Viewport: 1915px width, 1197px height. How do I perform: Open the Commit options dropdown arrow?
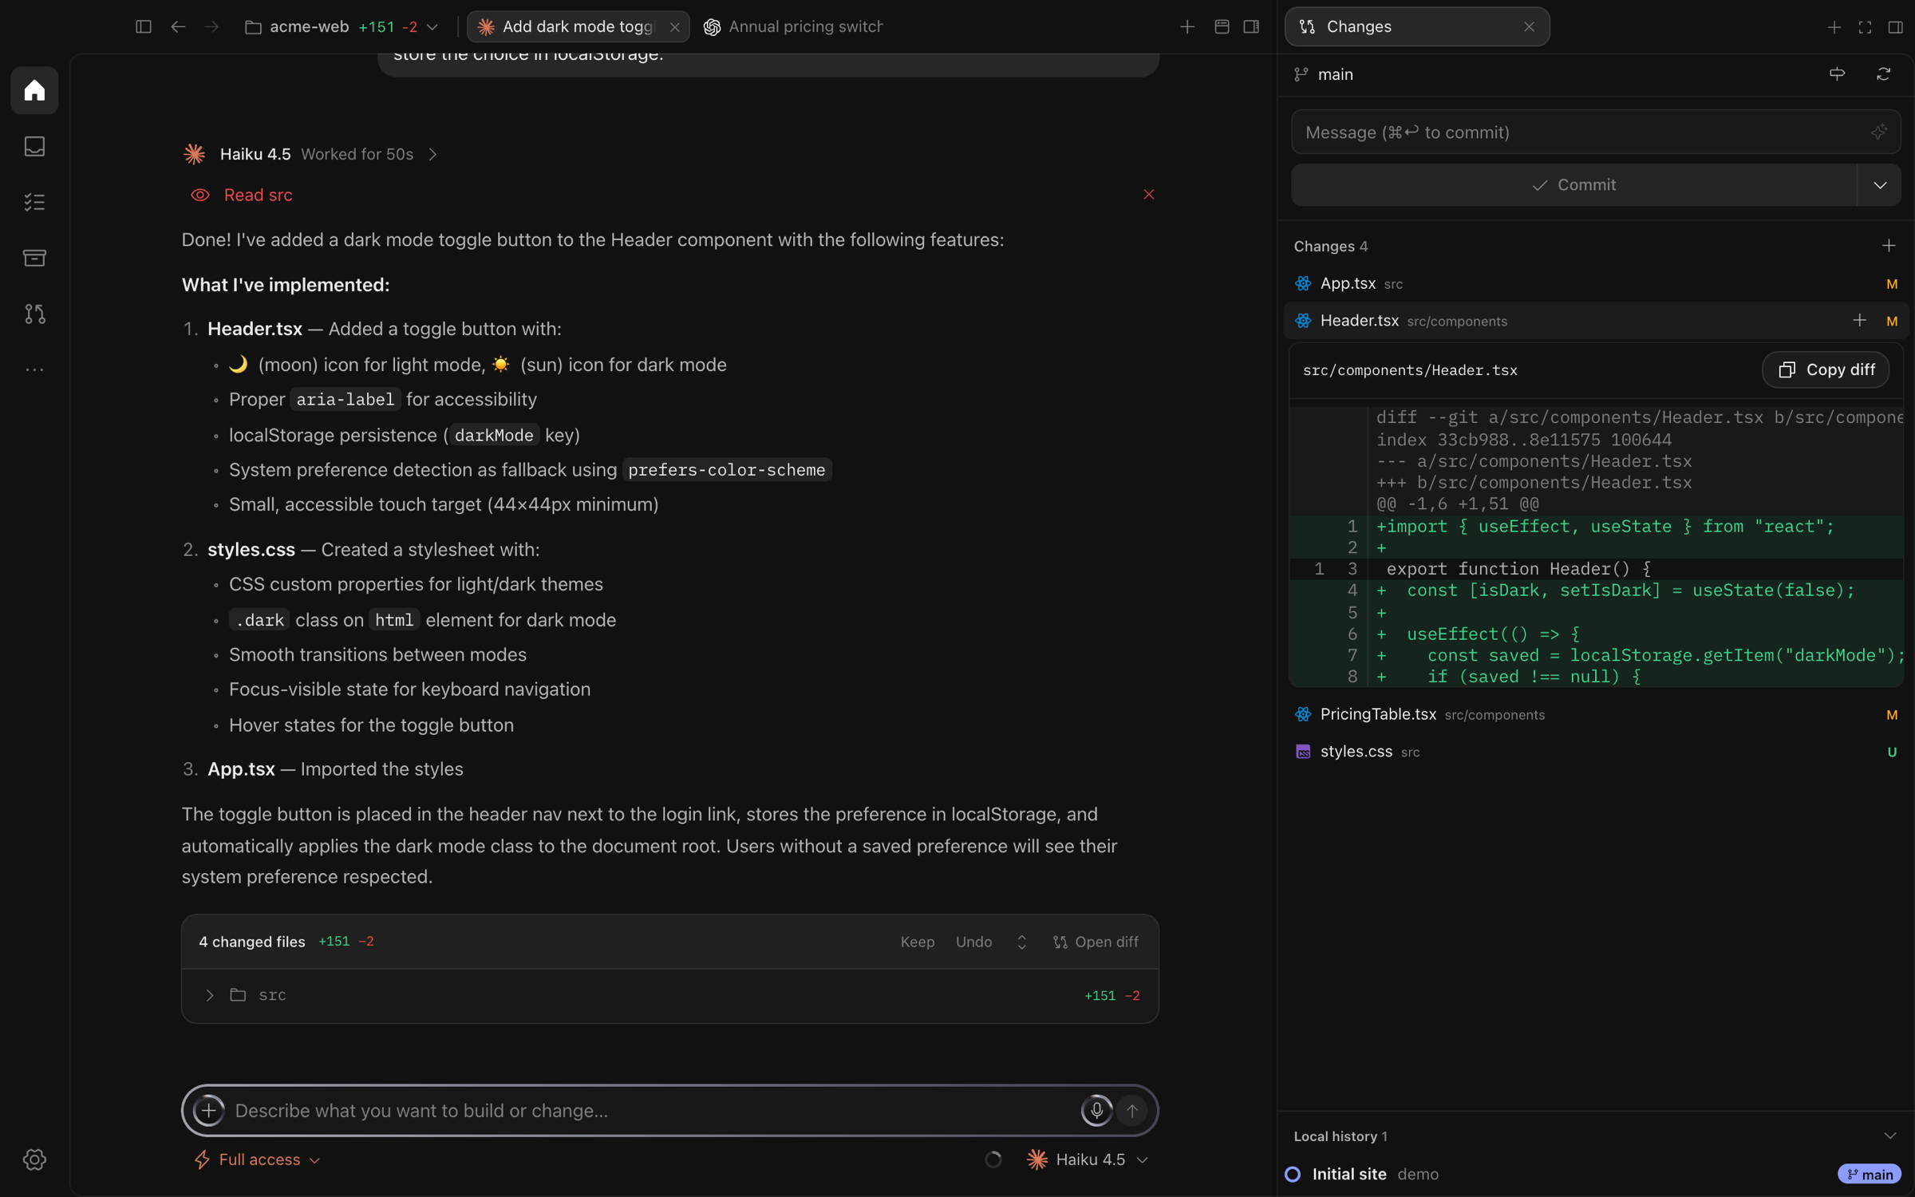(x=1880, y=185)
